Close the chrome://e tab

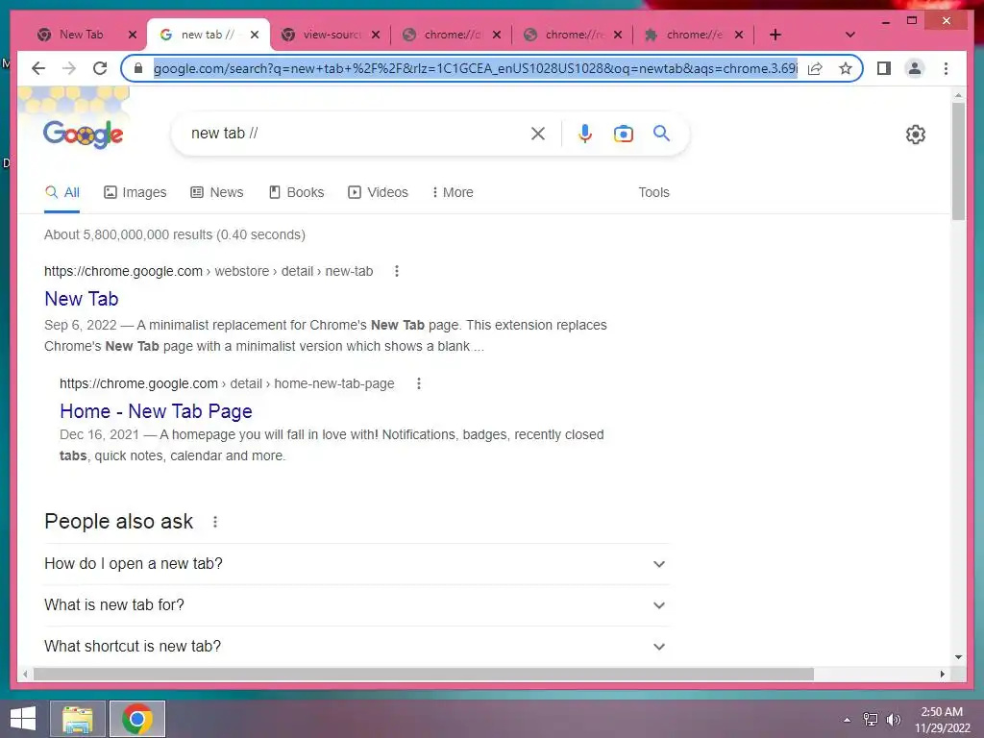pos(739,35)
